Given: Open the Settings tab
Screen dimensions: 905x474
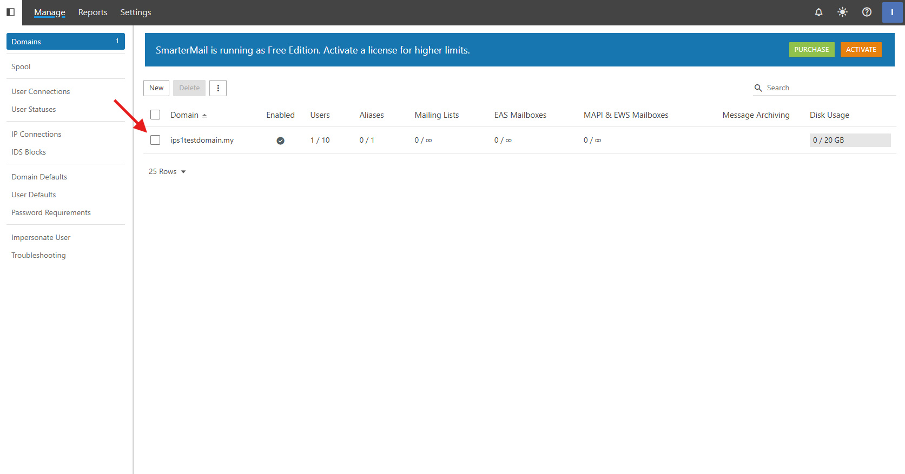Looking at the screenshot, I should [x=135, y=12].
